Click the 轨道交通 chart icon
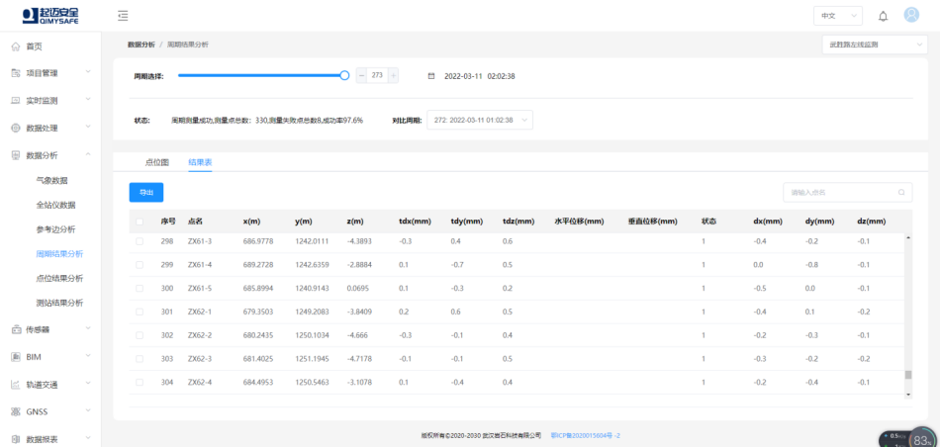 (16, 385)
